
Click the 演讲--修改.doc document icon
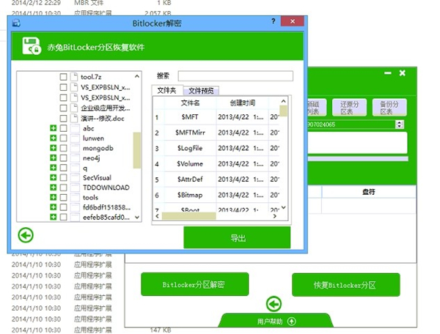74,117
